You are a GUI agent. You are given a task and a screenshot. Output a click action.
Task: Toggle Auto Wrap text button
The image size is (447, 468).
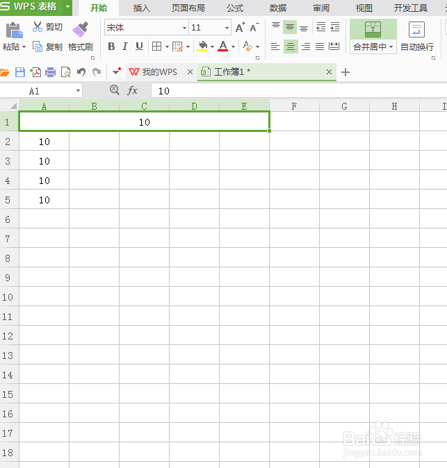(x=417, y=36)
